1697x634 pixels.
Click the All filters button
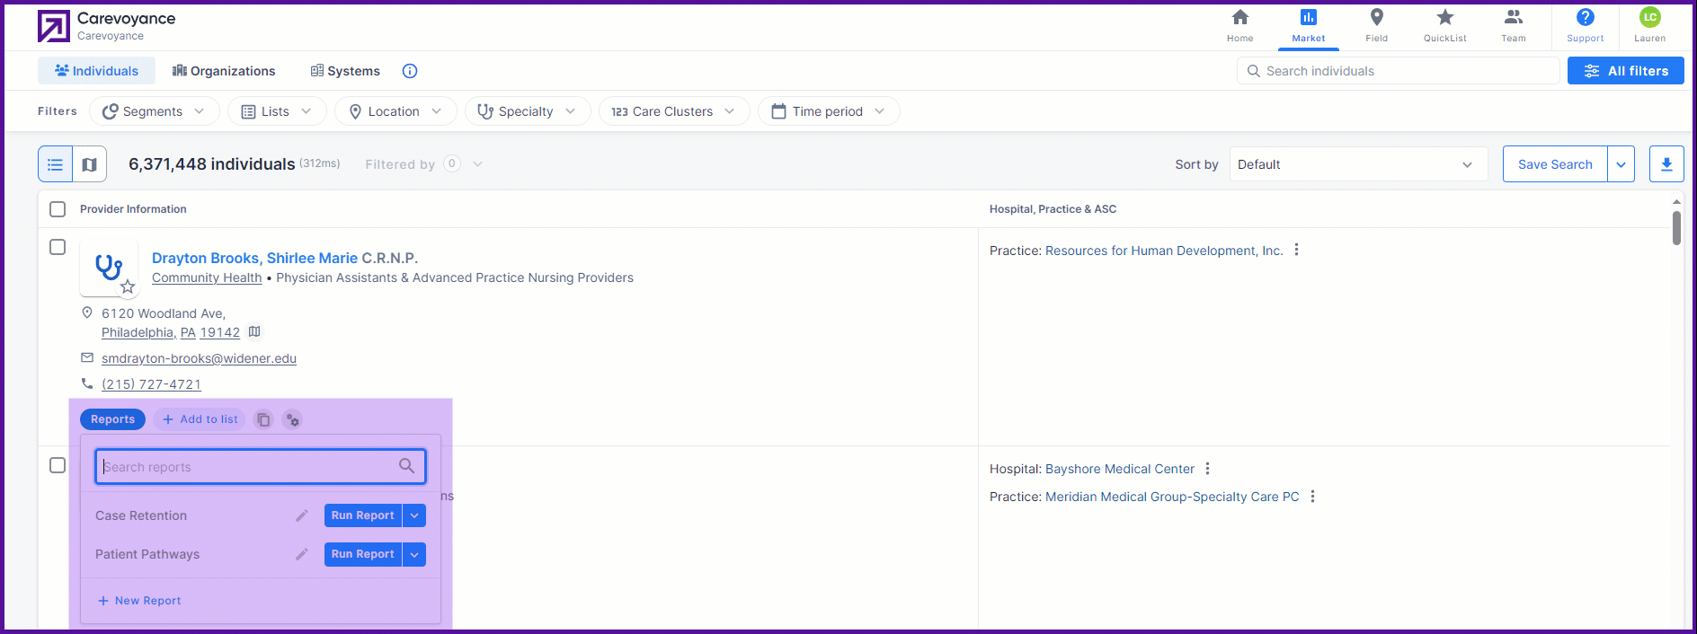[1625, 71]
